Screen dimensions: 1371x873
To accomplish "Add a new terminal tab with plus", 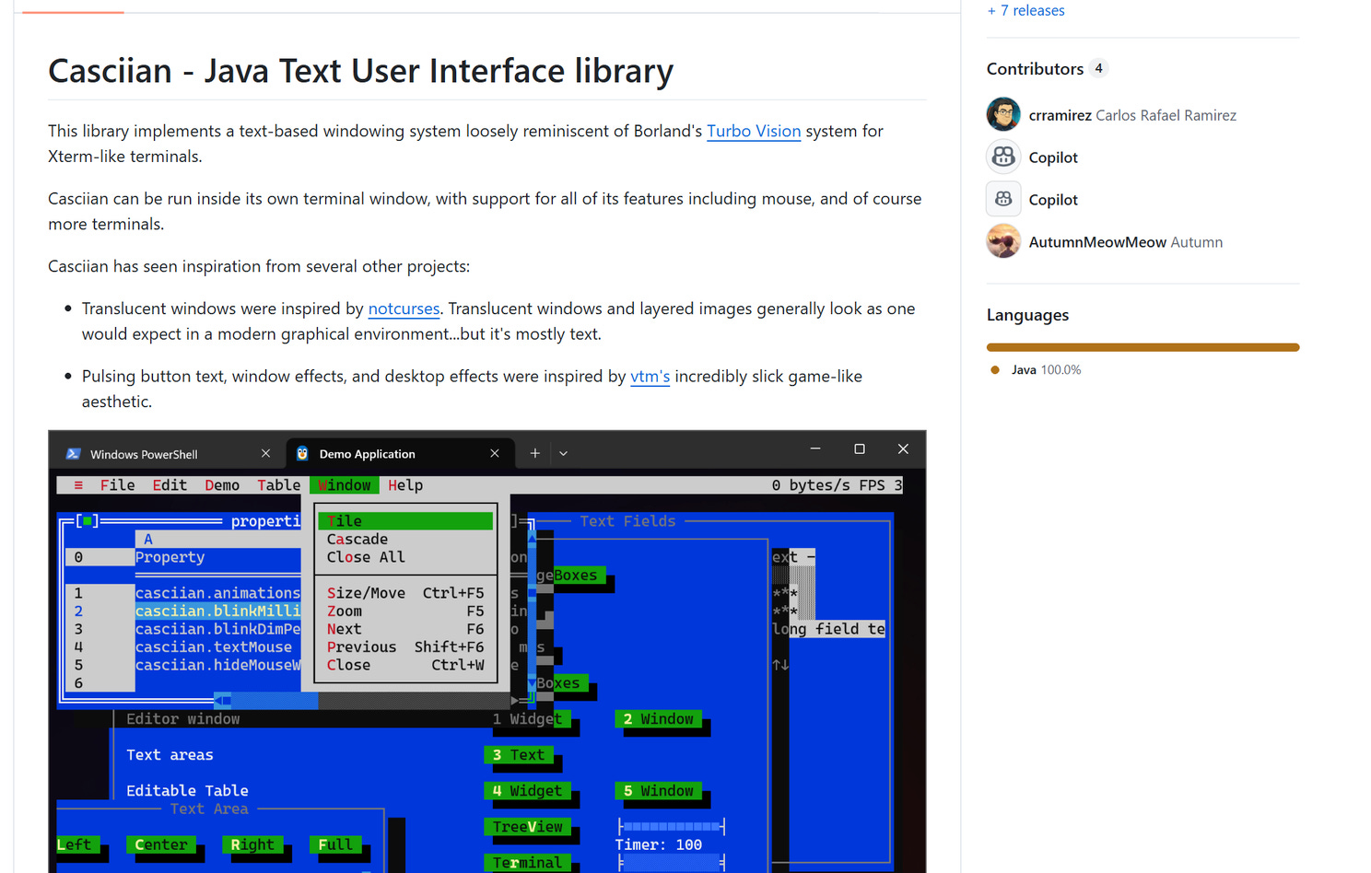I will point(534,453).
